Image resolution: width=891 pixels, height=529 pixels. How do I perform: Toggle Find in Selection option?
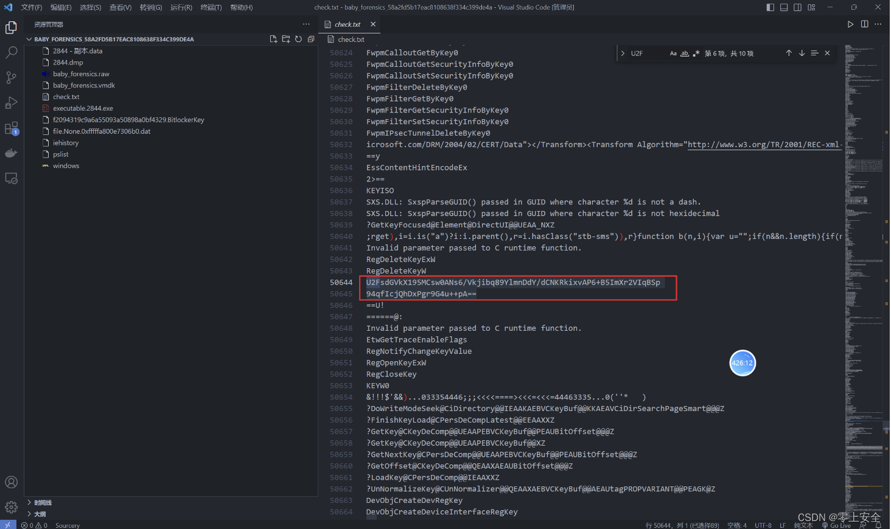point(814,54)
